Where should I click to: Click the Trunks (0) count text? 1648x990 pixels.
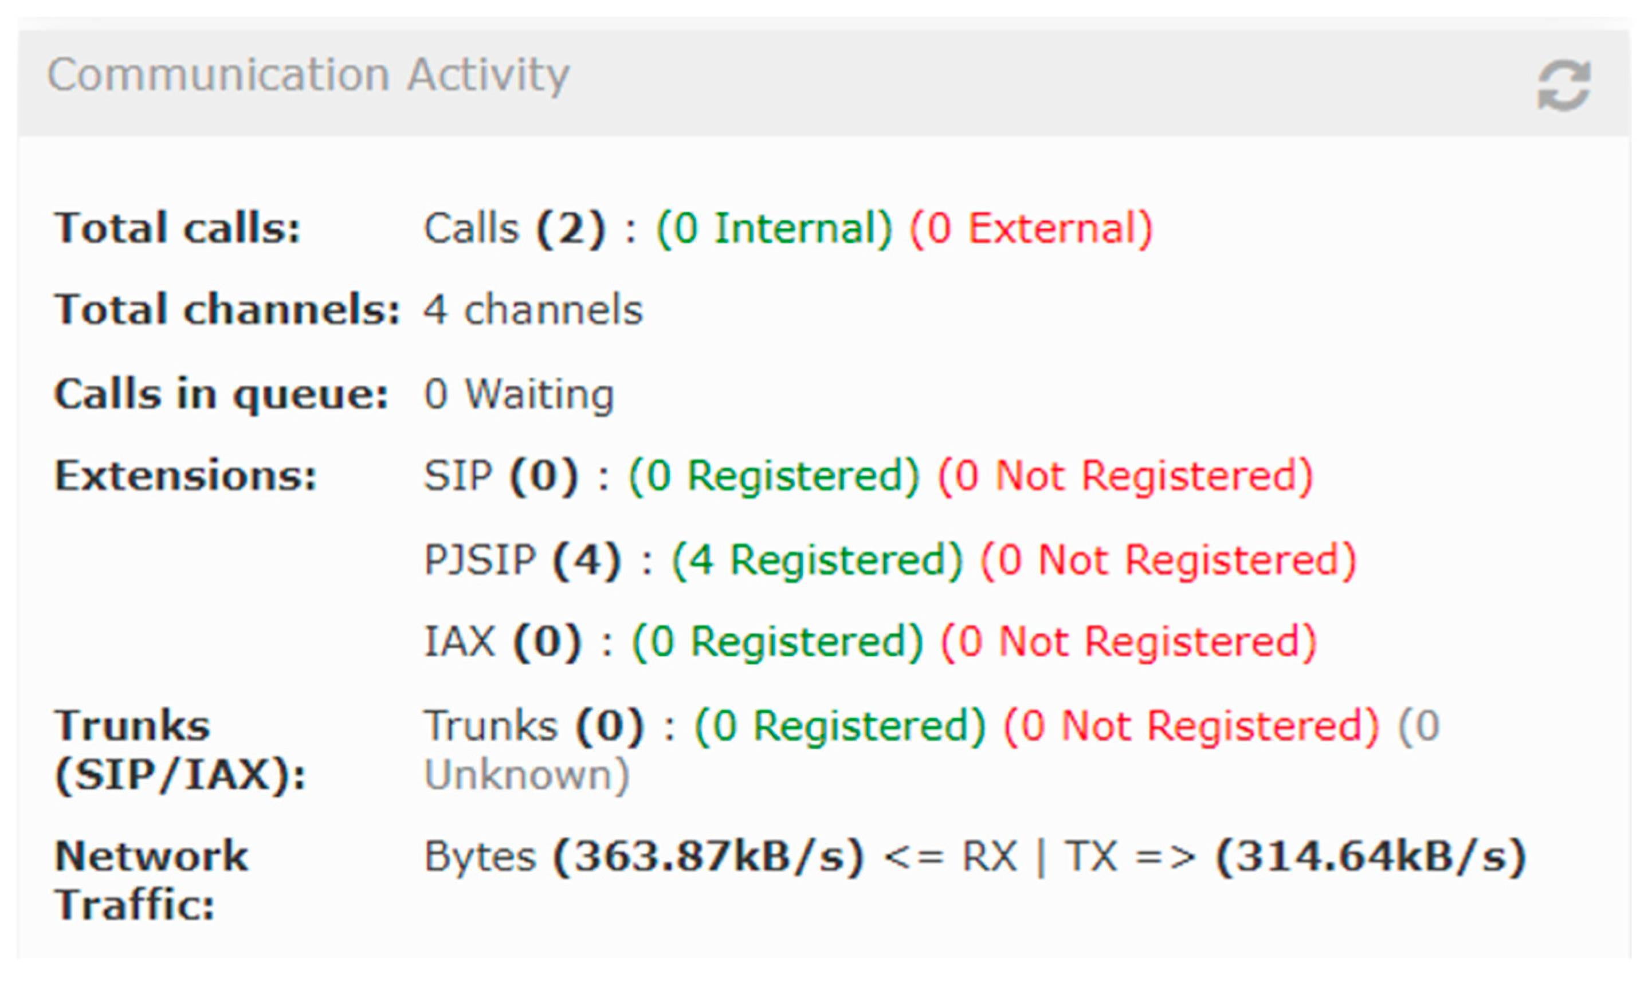(x=533, y=725)
